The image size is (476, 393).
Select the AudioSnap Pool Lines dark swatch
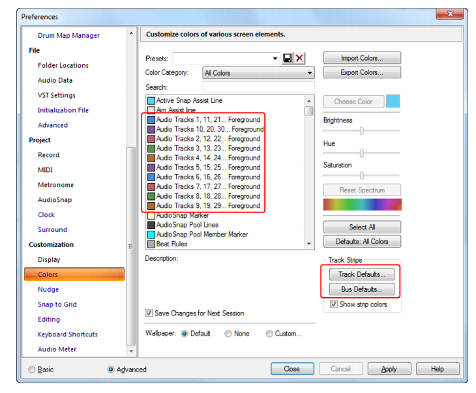click(x=151, y=225)
